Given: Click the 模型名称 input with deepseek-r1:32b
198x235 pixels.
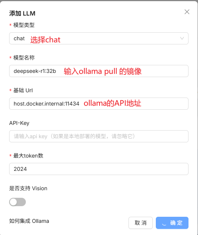Looking at the screenshot, I should (99, 71).
